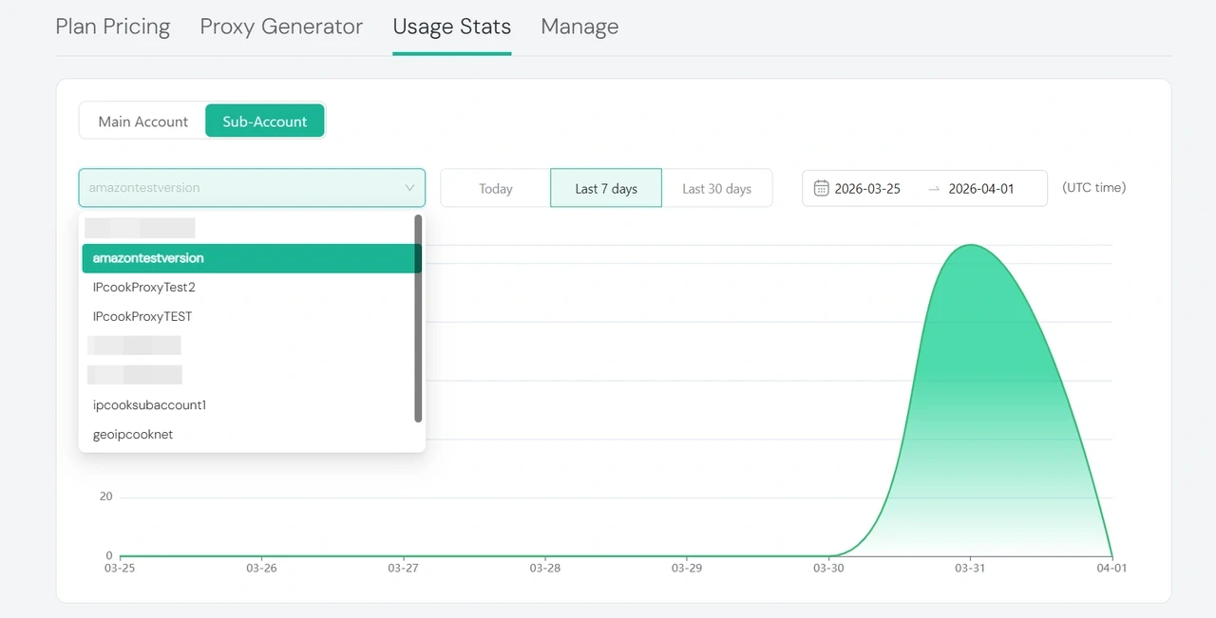This screenshot has width=1216, height=618.
Task: Open the Manage tab
Action: coord(579,27)
